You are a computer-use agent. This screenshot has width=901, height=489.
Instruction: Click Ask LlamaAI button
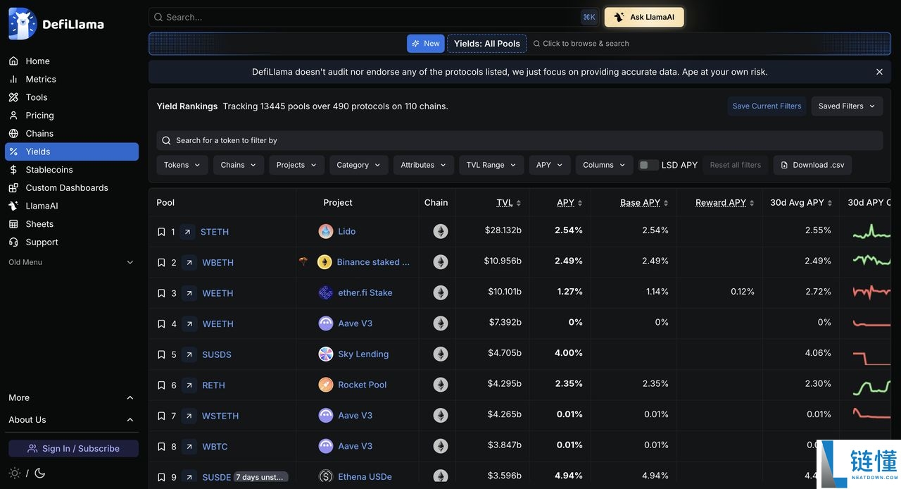pos(644,17)
